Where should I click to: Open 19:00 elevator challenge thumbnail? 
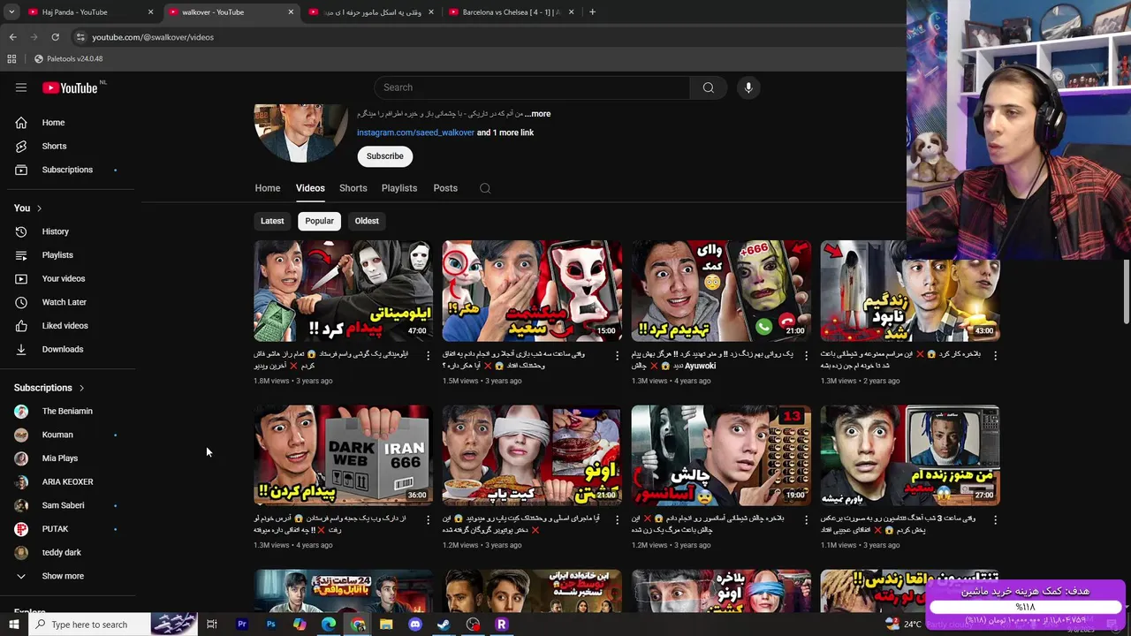click(721, 455)
